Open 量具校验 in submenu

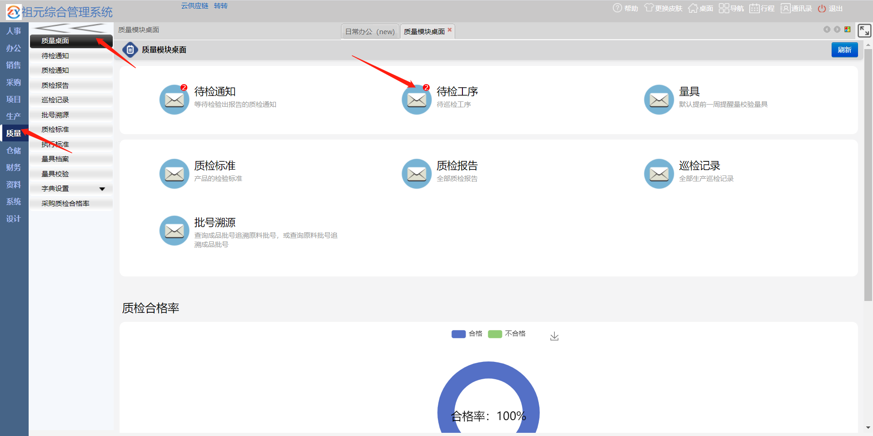coord(71,174)
